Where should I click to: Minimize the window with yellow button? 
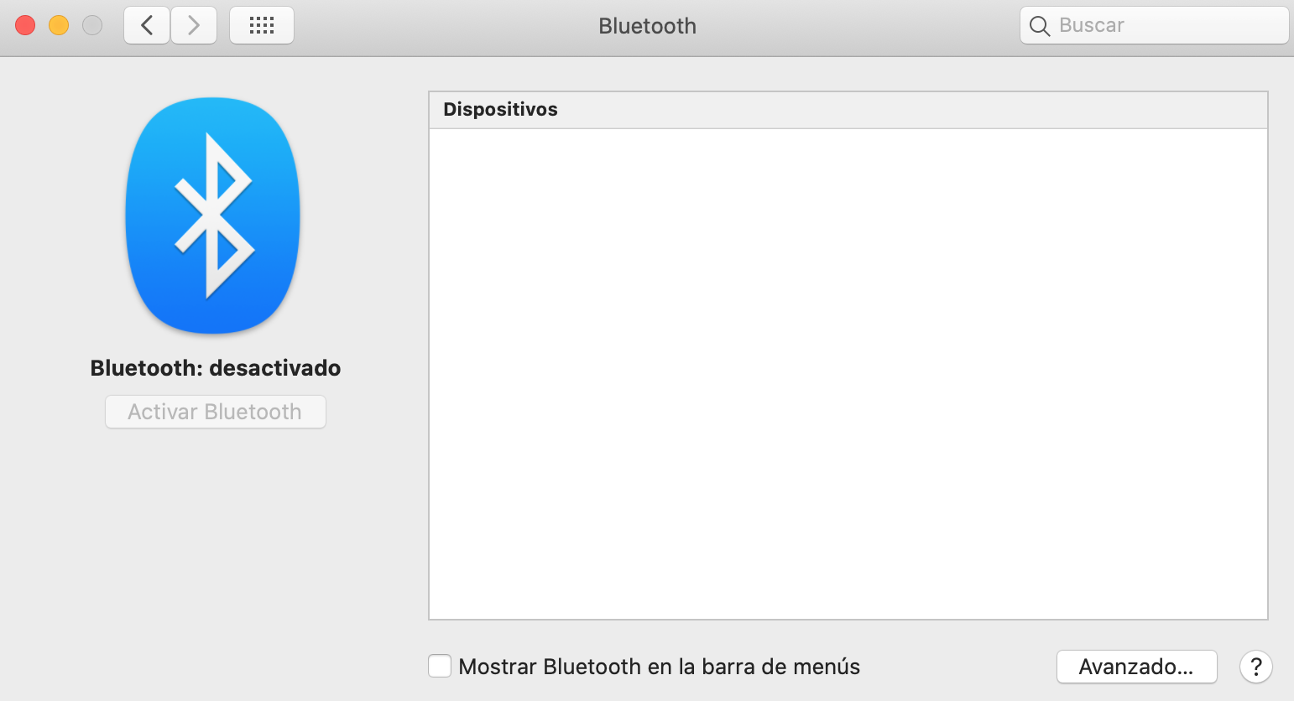(x=59, y=25)
